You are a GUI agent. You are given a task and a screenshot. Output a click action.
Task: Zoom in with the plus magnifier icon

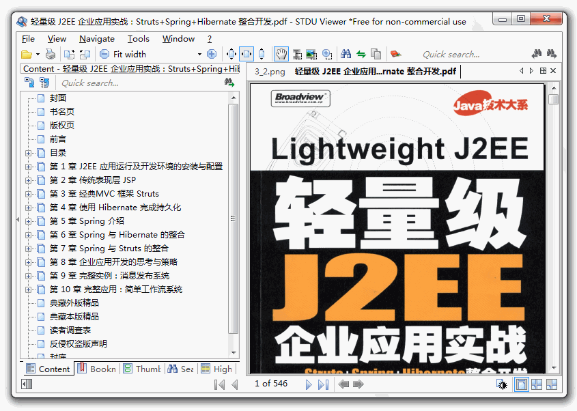[x=212, y=55]
